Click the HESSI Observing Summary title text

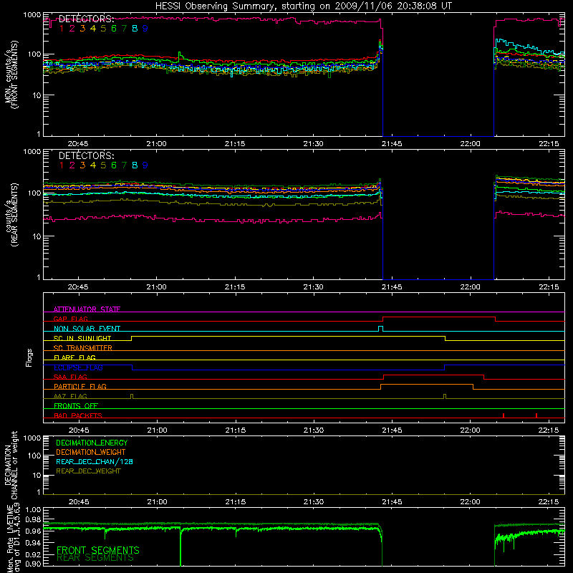[x=304, y=6]
